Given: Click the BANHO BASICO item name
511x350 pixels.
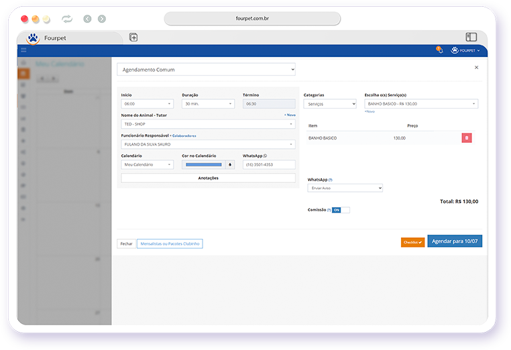Looking at the screenshot, I should tap(323, 138).
